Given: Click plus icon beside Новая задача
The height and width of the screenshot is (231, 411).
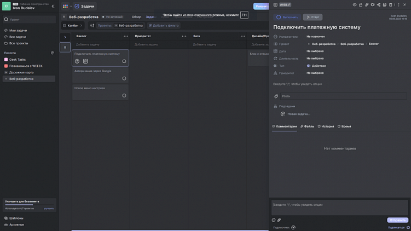Looking at the screenshot, I should 283,114.
